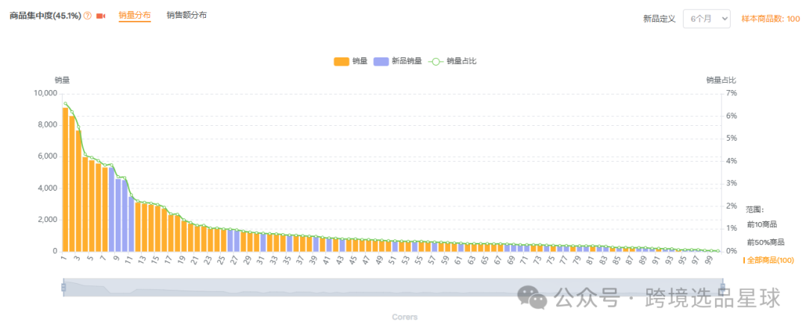This screenshot has width=806, height=330.
Task: Toggle the 销量 orange legend series
Action: pos(351,61)
